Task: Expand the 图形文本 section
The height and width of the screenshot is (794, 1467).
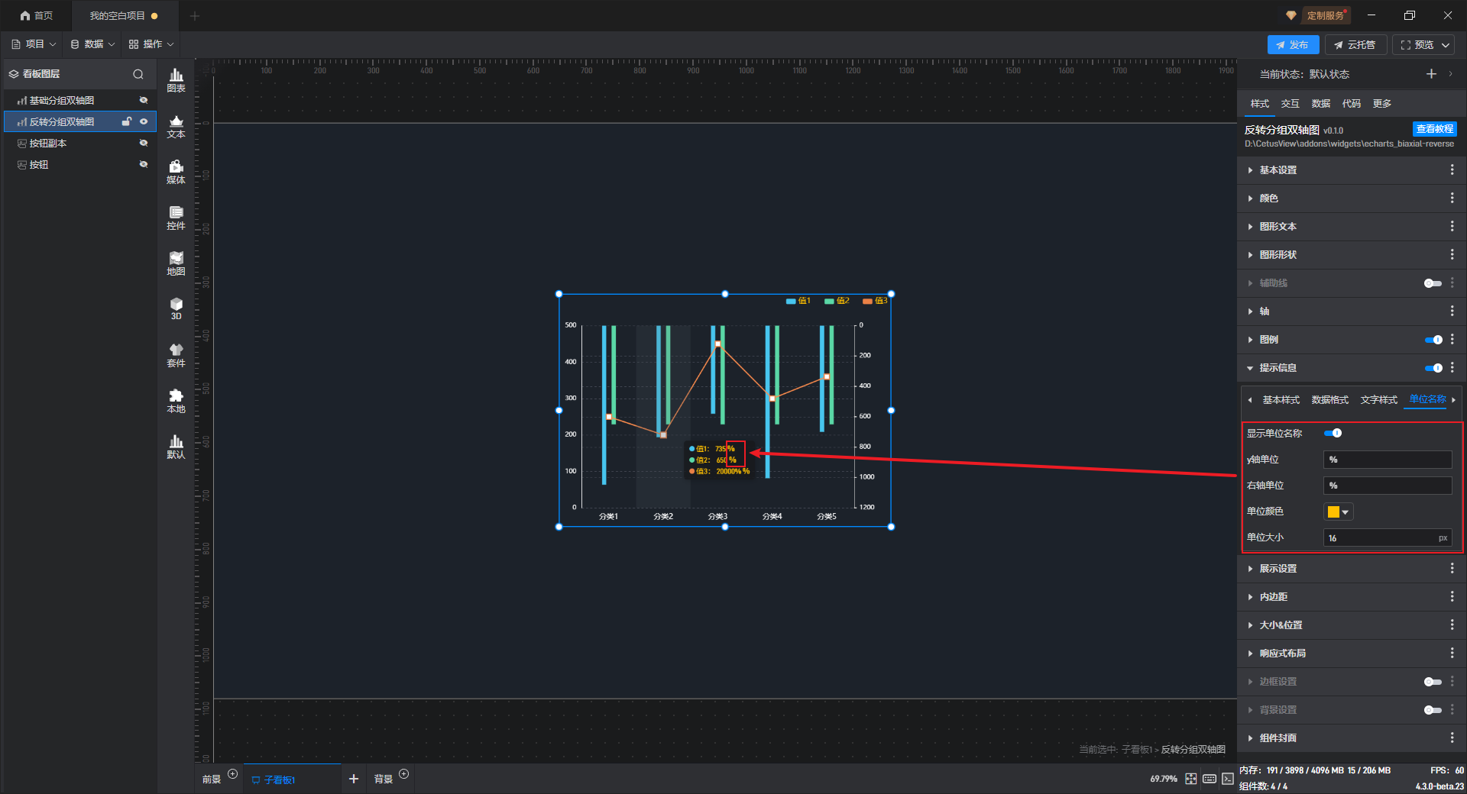Action: [x=1278, y=227]
